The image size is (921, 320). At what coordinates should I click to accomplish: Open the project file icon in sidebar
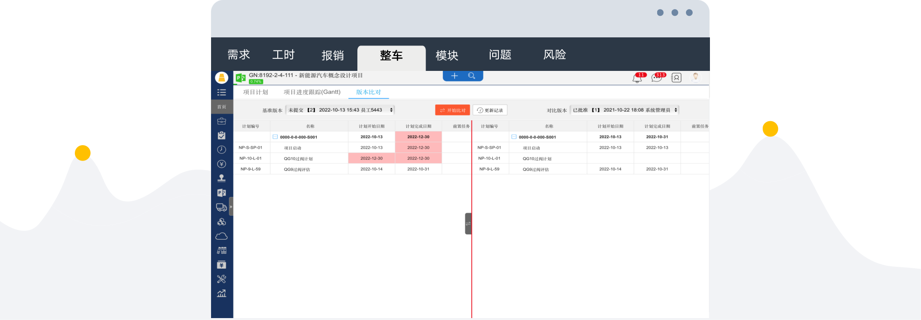coord(222,193)
